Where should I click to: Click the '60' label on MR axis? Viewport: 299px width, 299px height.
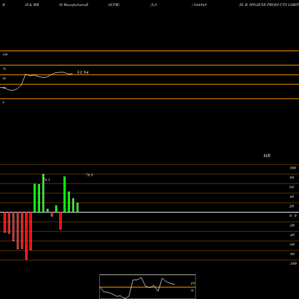coord(292,187)
